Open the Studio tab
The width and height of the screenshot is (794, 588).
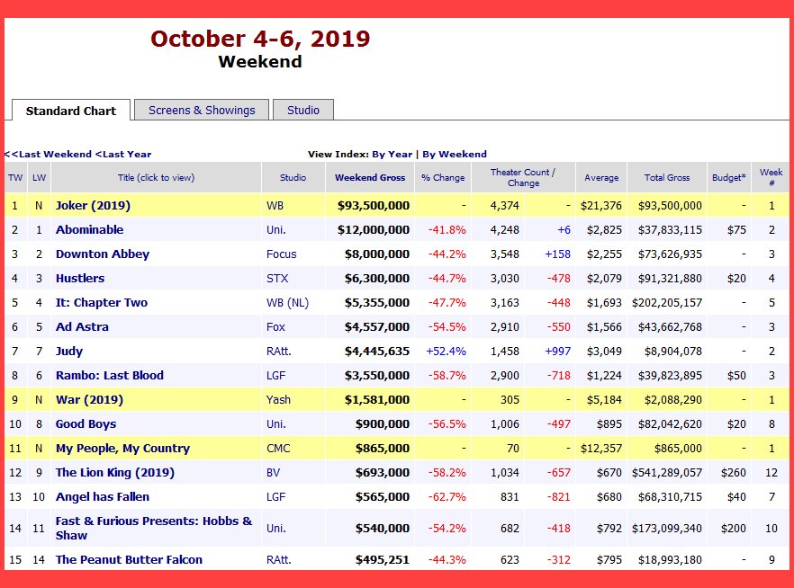[x=303, y=110]
